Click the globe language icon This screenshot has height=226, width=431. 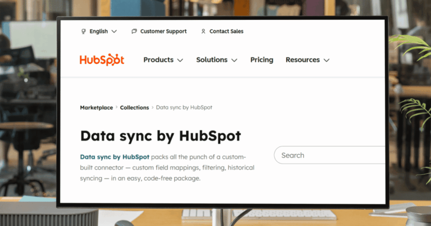[x=84, y=31]
